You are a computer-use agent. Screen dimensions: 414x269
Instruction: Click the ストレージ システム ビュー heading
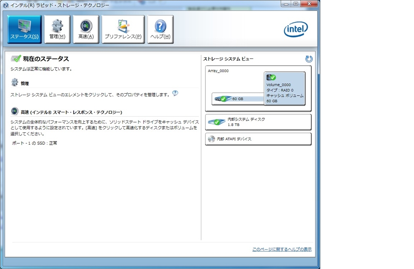coord(228,59)
